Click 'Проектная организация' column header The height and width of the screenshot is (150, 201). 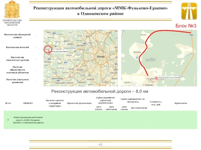[x=79, y=103]
